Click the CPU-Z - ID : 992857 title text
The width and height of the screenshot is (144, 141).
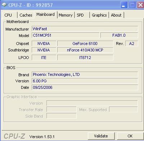[x=31, y=5]
